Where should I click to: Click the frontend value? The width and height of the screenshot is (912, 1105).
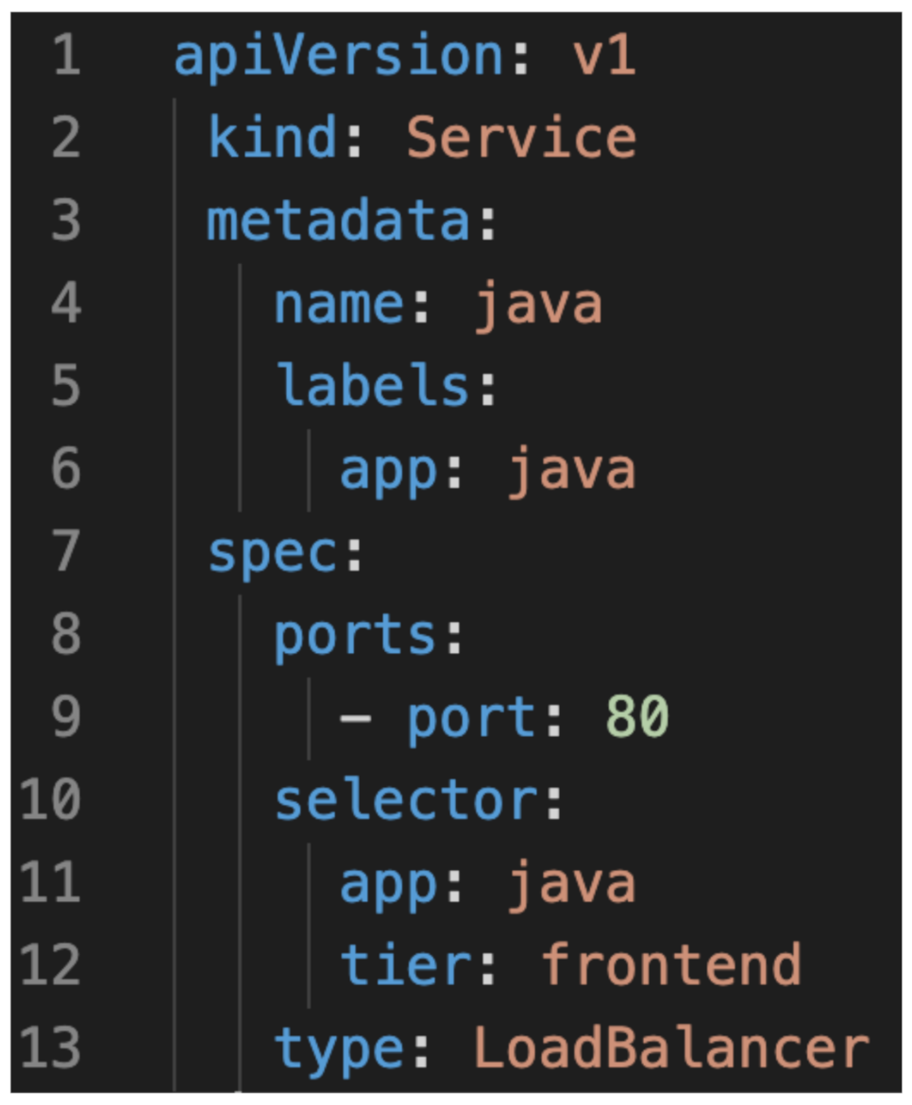(x=671, y=966)
